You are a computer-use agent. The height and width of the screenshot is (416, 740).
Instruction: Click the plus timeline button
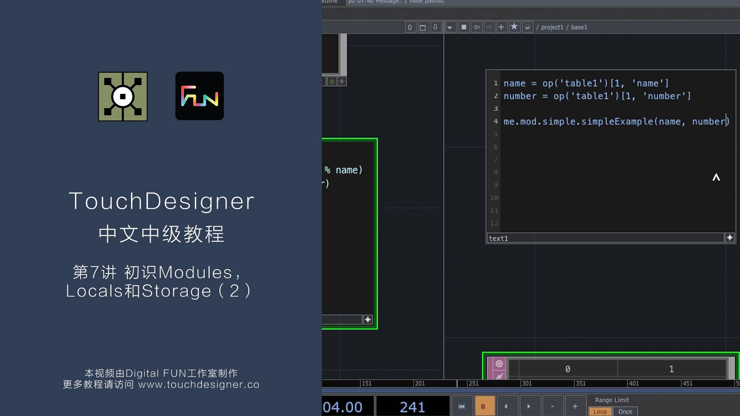pos(575,406)
